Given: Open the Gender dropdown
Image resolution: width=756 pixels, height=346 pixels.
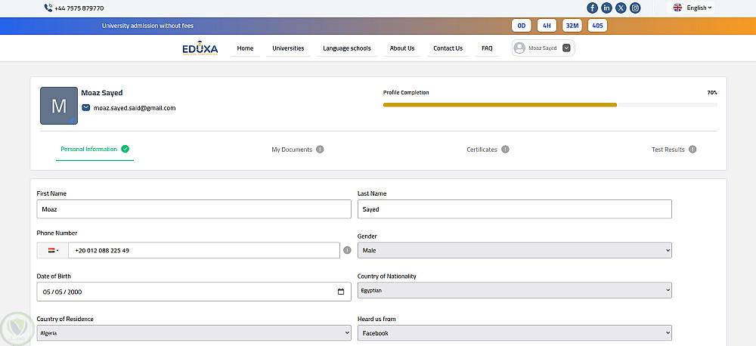Looking at the screenshot, I should coord(514,250).
